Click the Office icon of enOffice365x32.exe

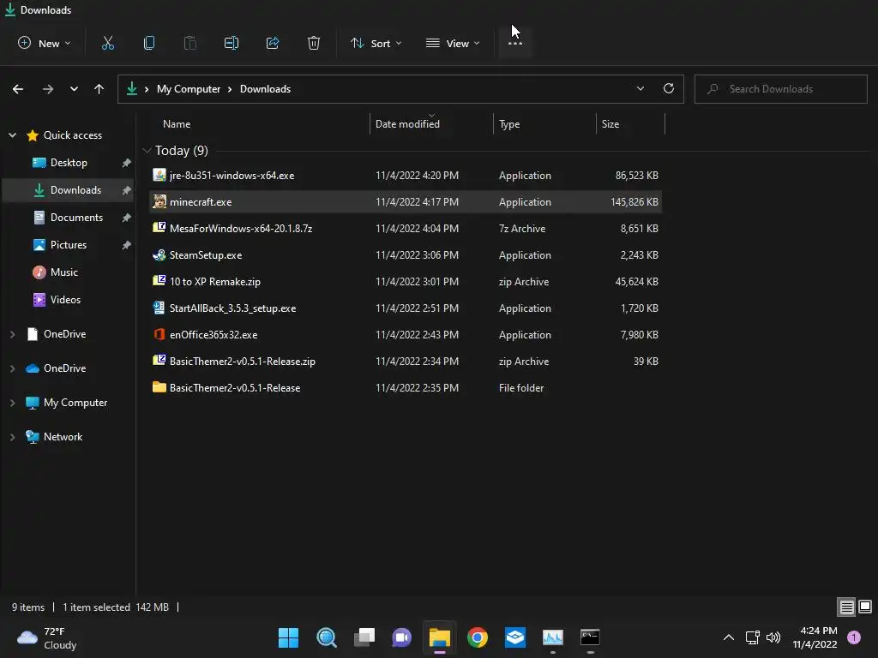159,335
